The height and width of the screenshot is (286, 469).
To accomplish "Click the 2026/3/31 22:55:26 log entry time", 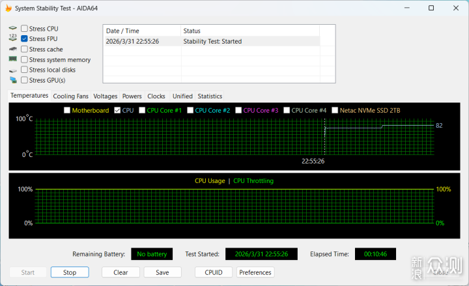I will [x=132, y=41].
